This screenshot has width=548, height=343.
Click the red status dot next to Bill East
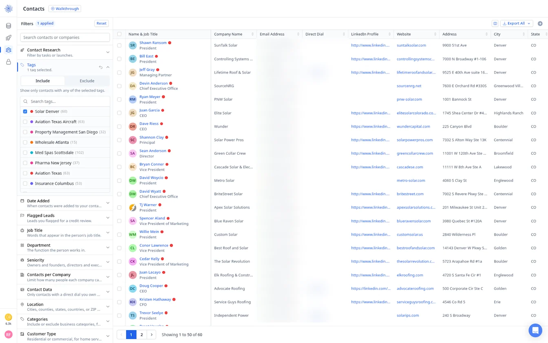(157, 56)
